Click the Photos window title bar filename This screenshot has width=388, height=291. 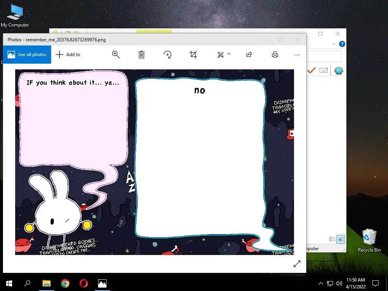(x=66, y=39)
